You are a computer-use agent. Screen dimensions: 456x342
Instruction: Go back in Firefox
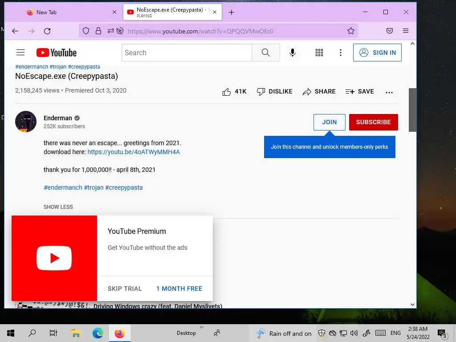15,31
